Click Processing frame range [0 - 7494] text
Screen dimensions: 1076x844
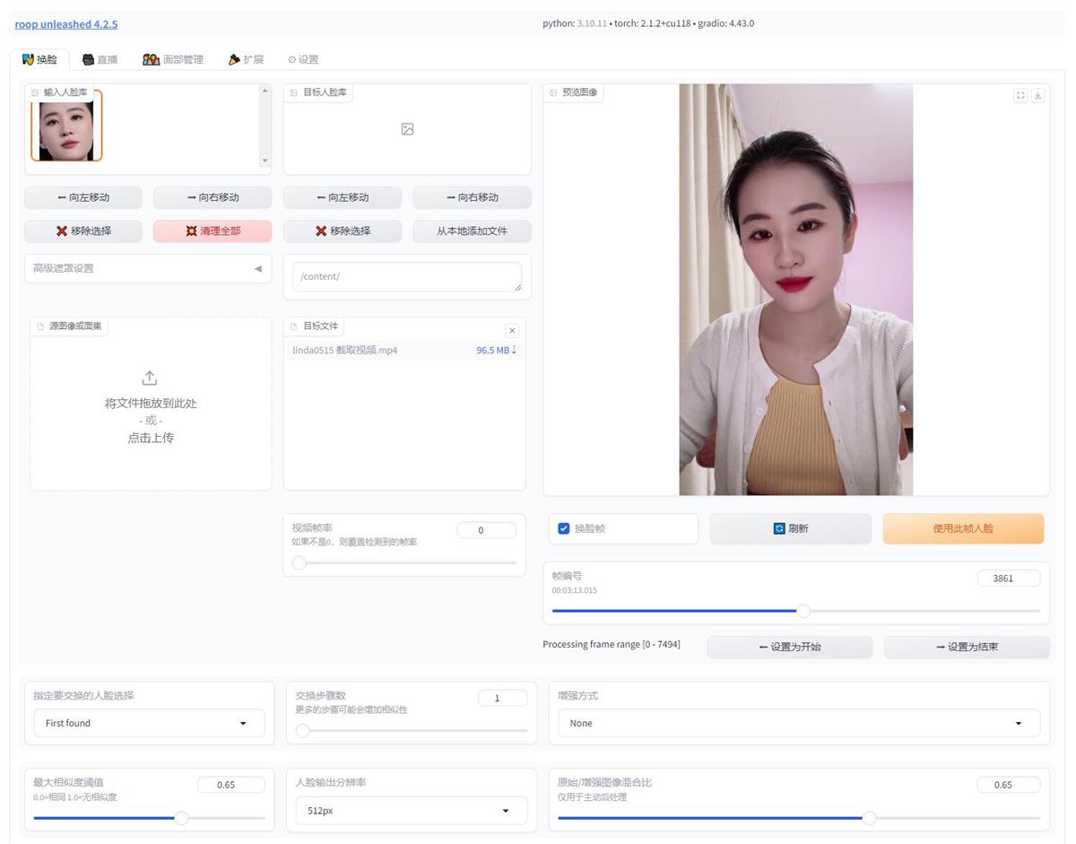click(x=612, y=645)
